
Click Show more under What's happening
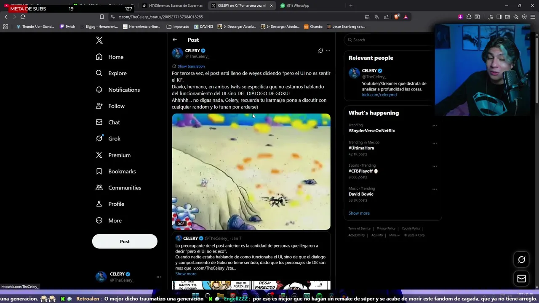click(x=359, y=213)
